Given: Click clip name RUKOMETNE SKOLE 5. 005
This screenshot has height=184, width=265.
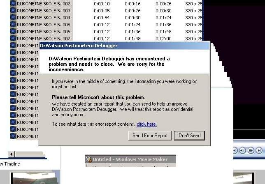Looking at the screenshot, I should click(x=44, y=25).
